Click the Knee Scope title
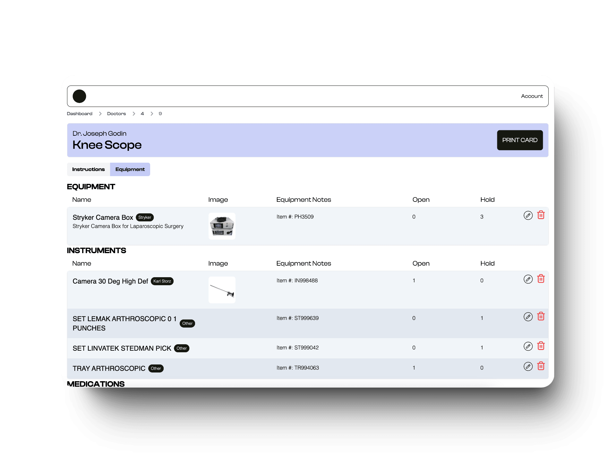616x462 pixels. (107, 145)
